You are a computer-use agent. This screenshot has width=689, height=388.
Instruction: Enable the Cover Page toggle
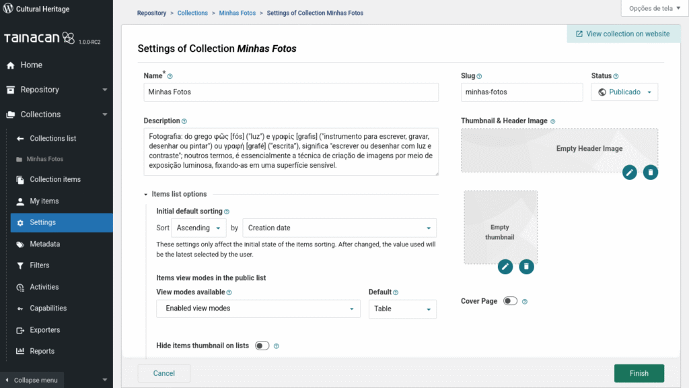click(510, 301)
